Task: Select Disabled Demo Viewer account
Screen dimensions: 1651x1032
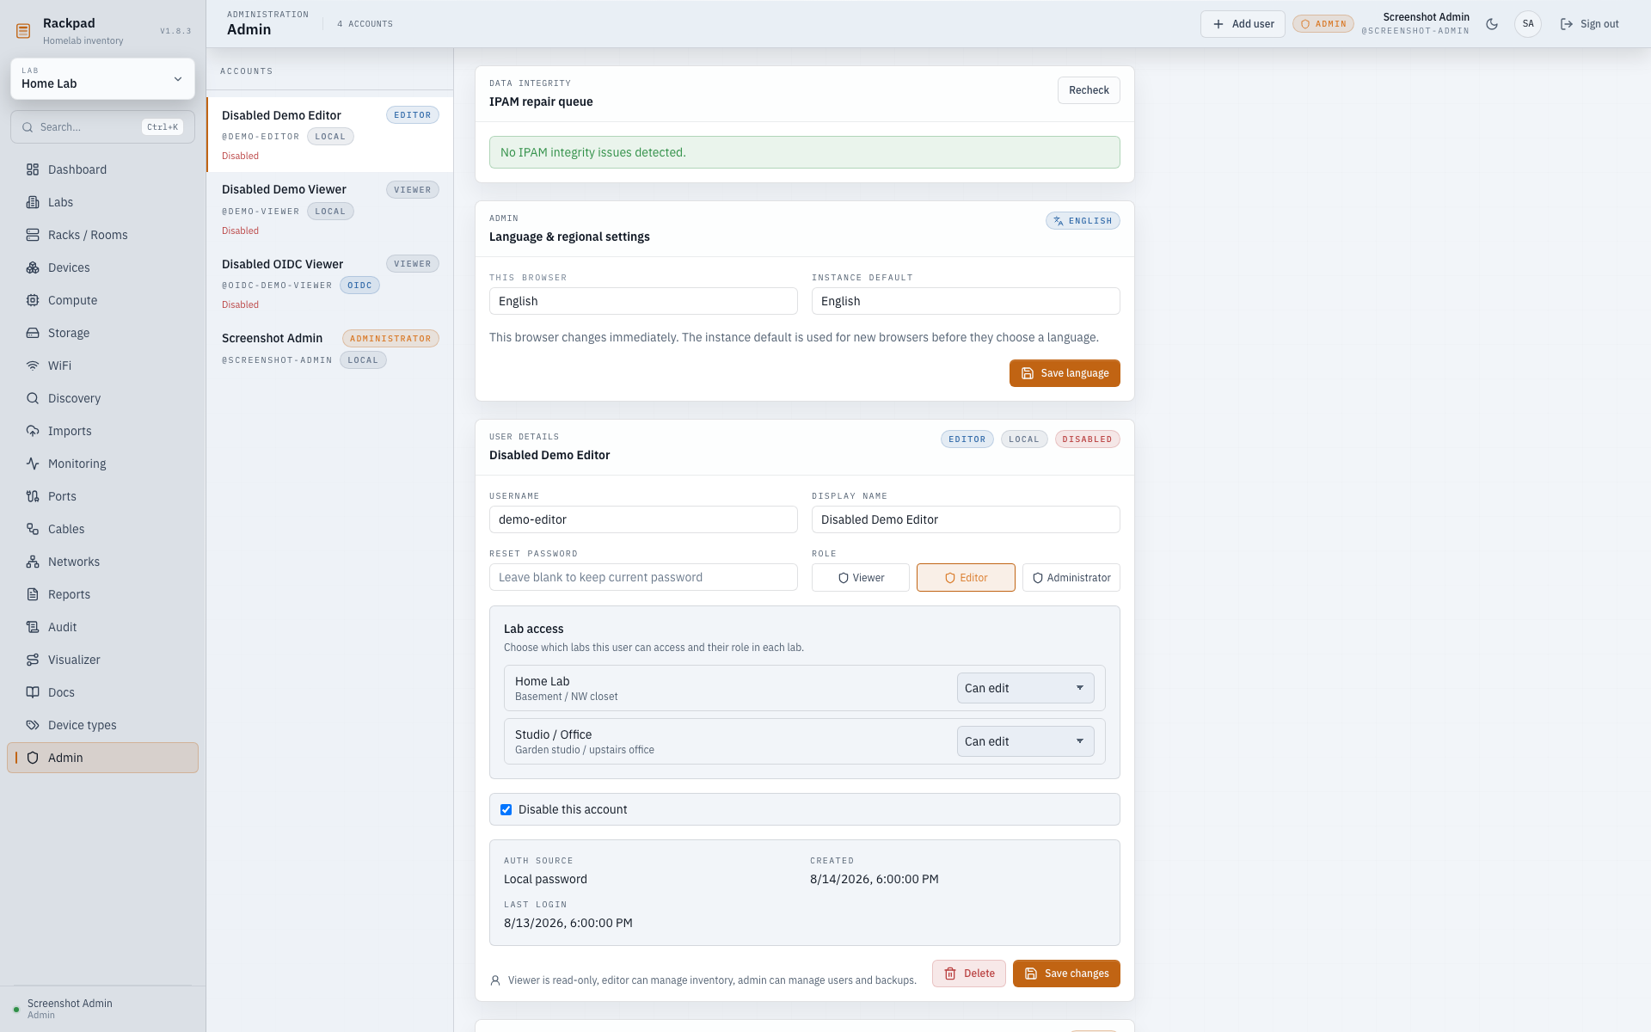Action: 330,209
